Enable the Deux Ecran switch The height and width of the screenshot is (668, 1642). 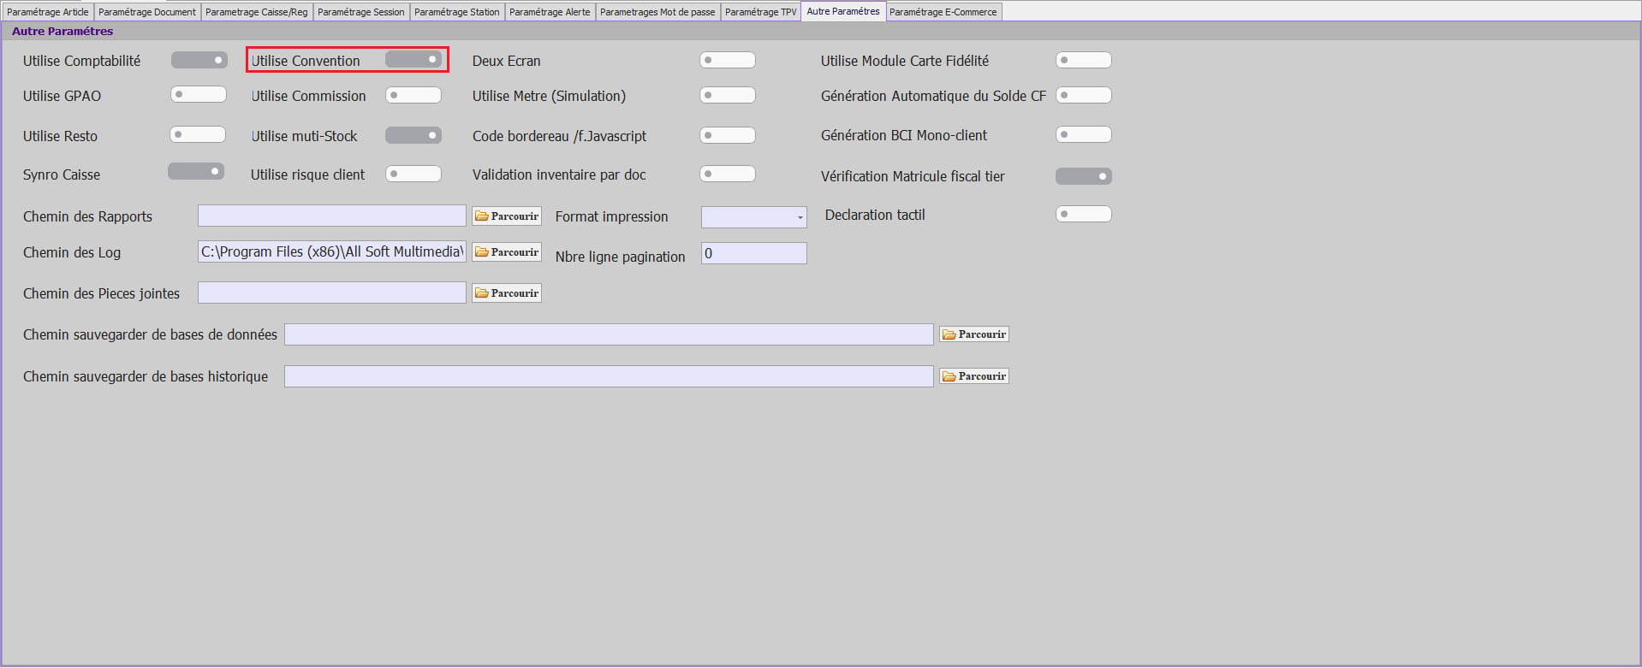[727, 60]
